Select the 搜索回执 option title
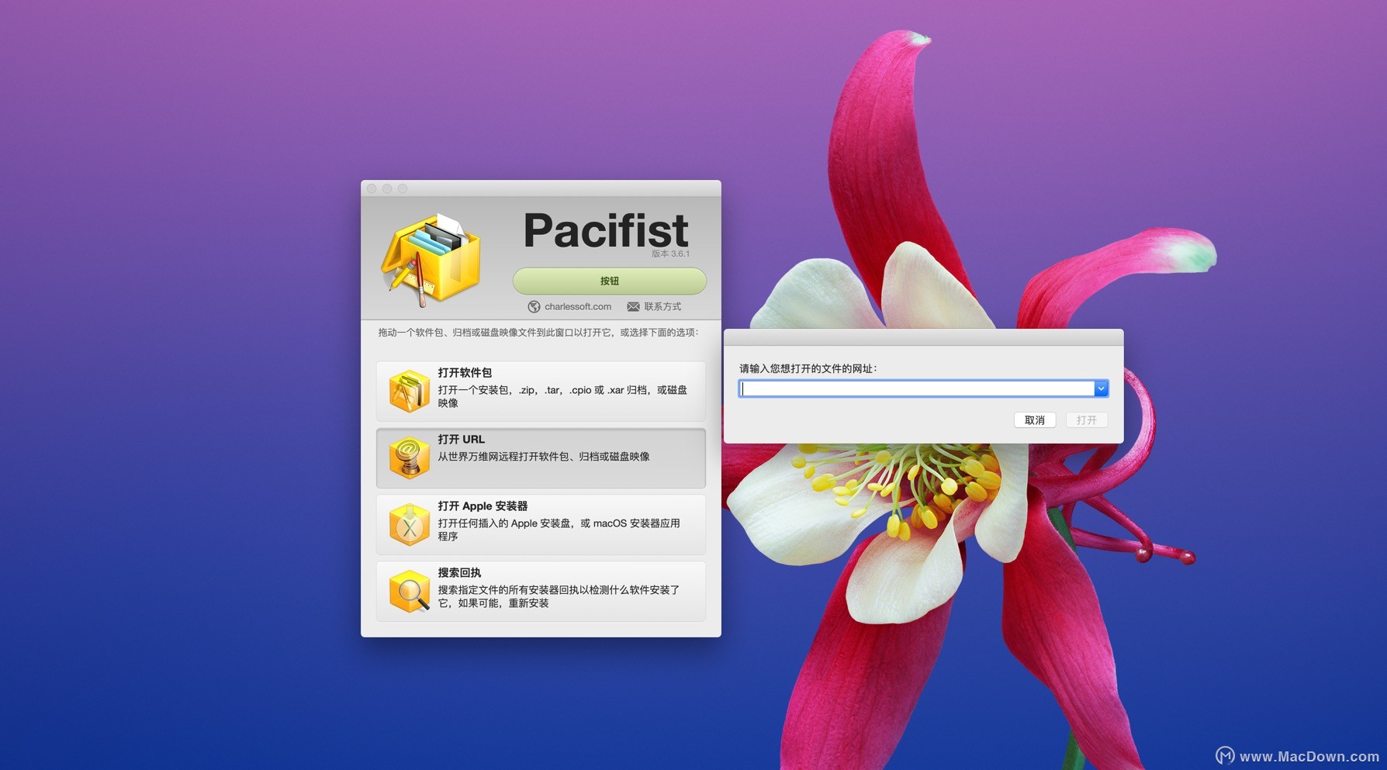The height and width of the screenshot is (770, 1387). 459,572
